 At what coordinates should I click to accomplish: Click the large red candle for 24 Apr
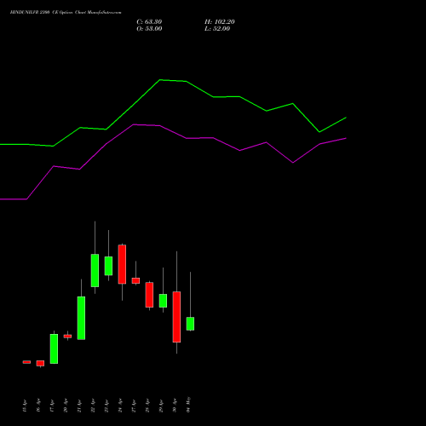(122, 264)
